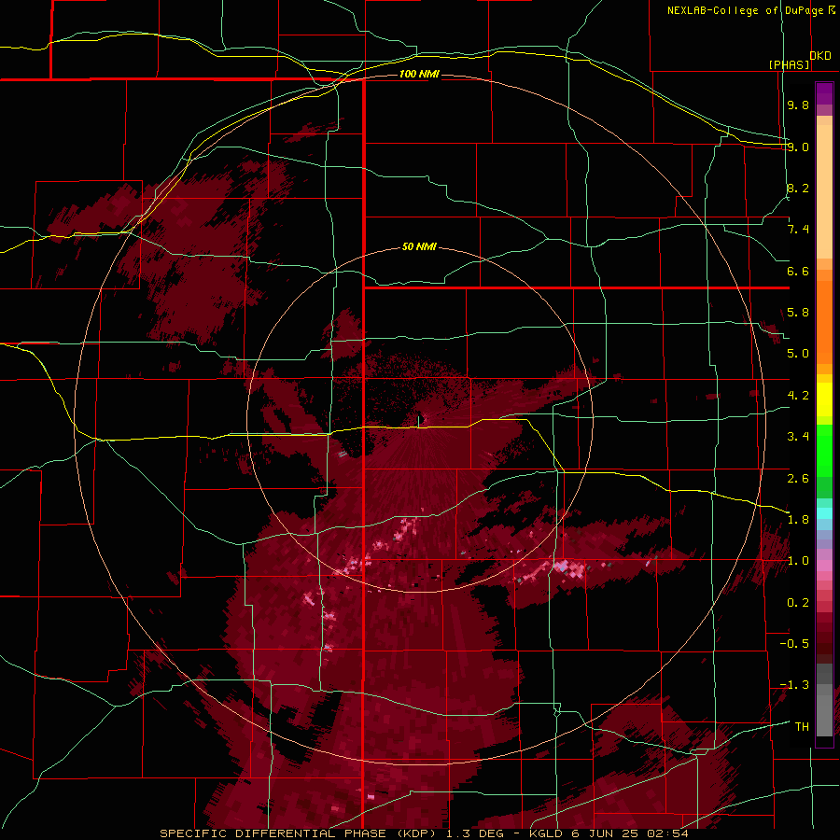Click the 2.6 legend value
Screen dimensions: 840x840
(x=798, y=479)
